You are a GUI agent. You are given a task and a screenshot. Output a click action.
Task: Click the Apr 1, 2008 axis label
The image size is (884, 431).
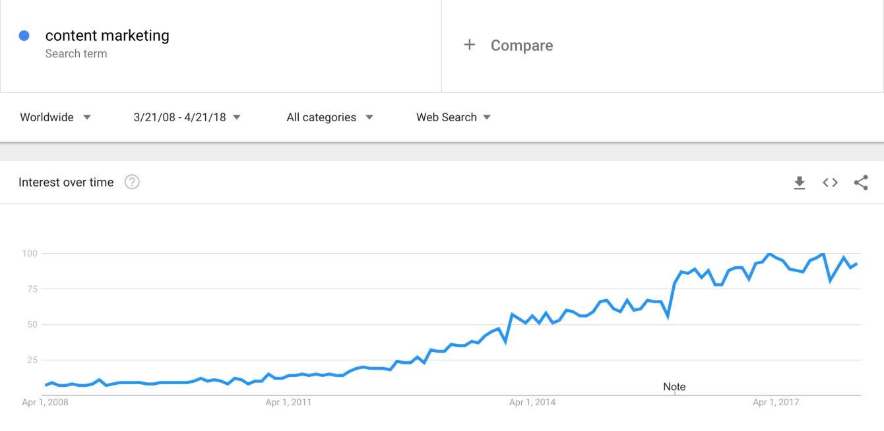pyautogui.click(x=45, y=402)
